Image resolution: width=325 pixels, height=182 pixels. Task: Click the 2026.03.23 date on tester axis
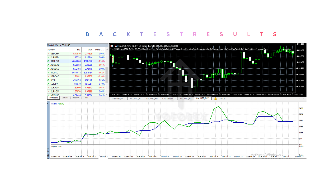[x=92, y=157]
